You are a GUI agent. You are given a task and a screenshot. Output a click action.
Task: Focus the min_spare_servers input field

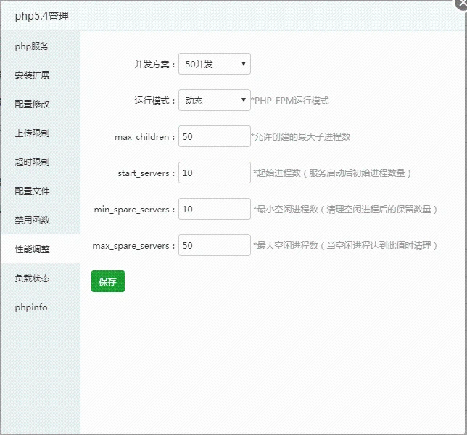[215, 209]
